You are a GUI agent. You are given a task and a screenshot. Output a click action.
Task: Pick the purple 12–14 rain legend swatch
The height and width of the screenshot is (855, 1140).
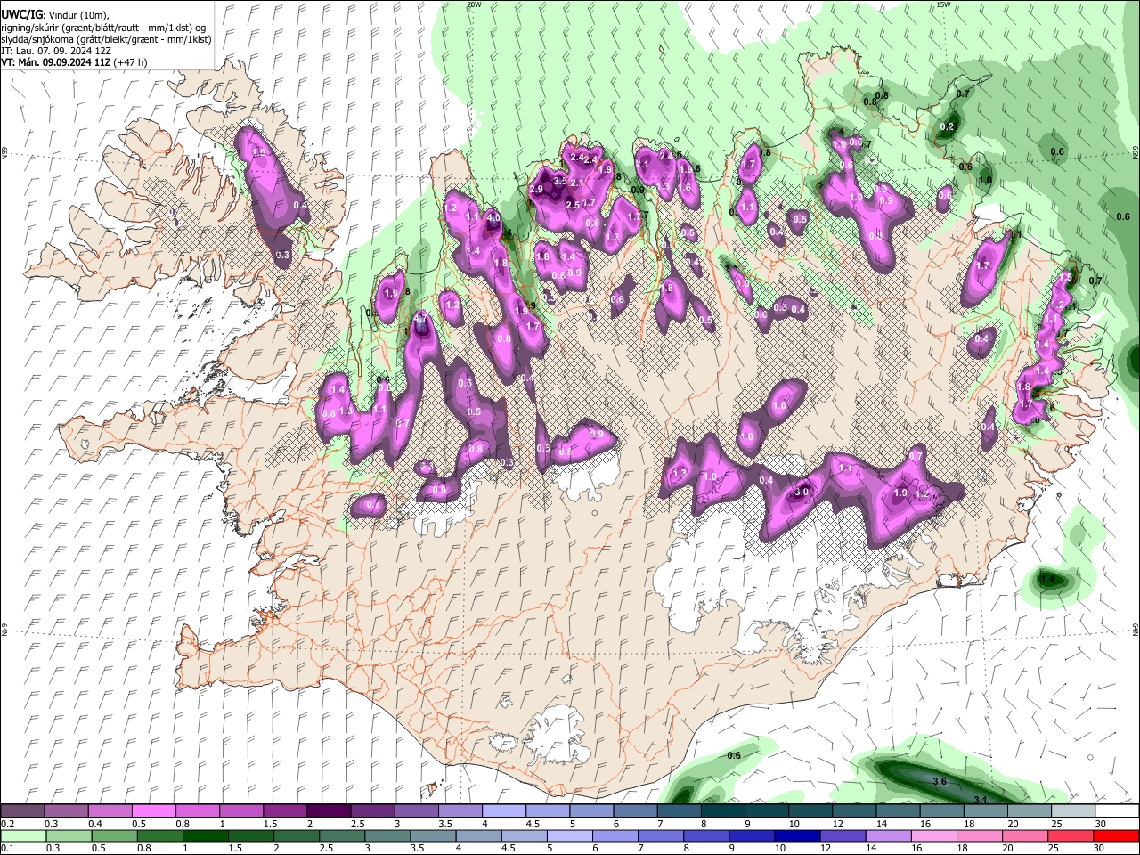click(x=843, y=835)
